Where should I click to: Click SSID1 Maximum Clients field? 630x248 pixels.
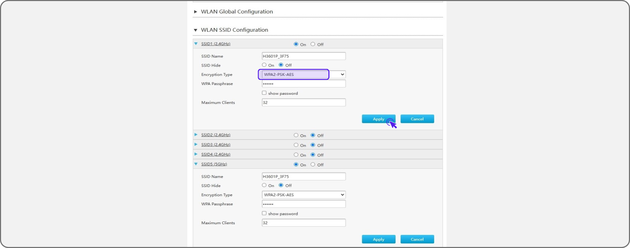coord(304,102)
